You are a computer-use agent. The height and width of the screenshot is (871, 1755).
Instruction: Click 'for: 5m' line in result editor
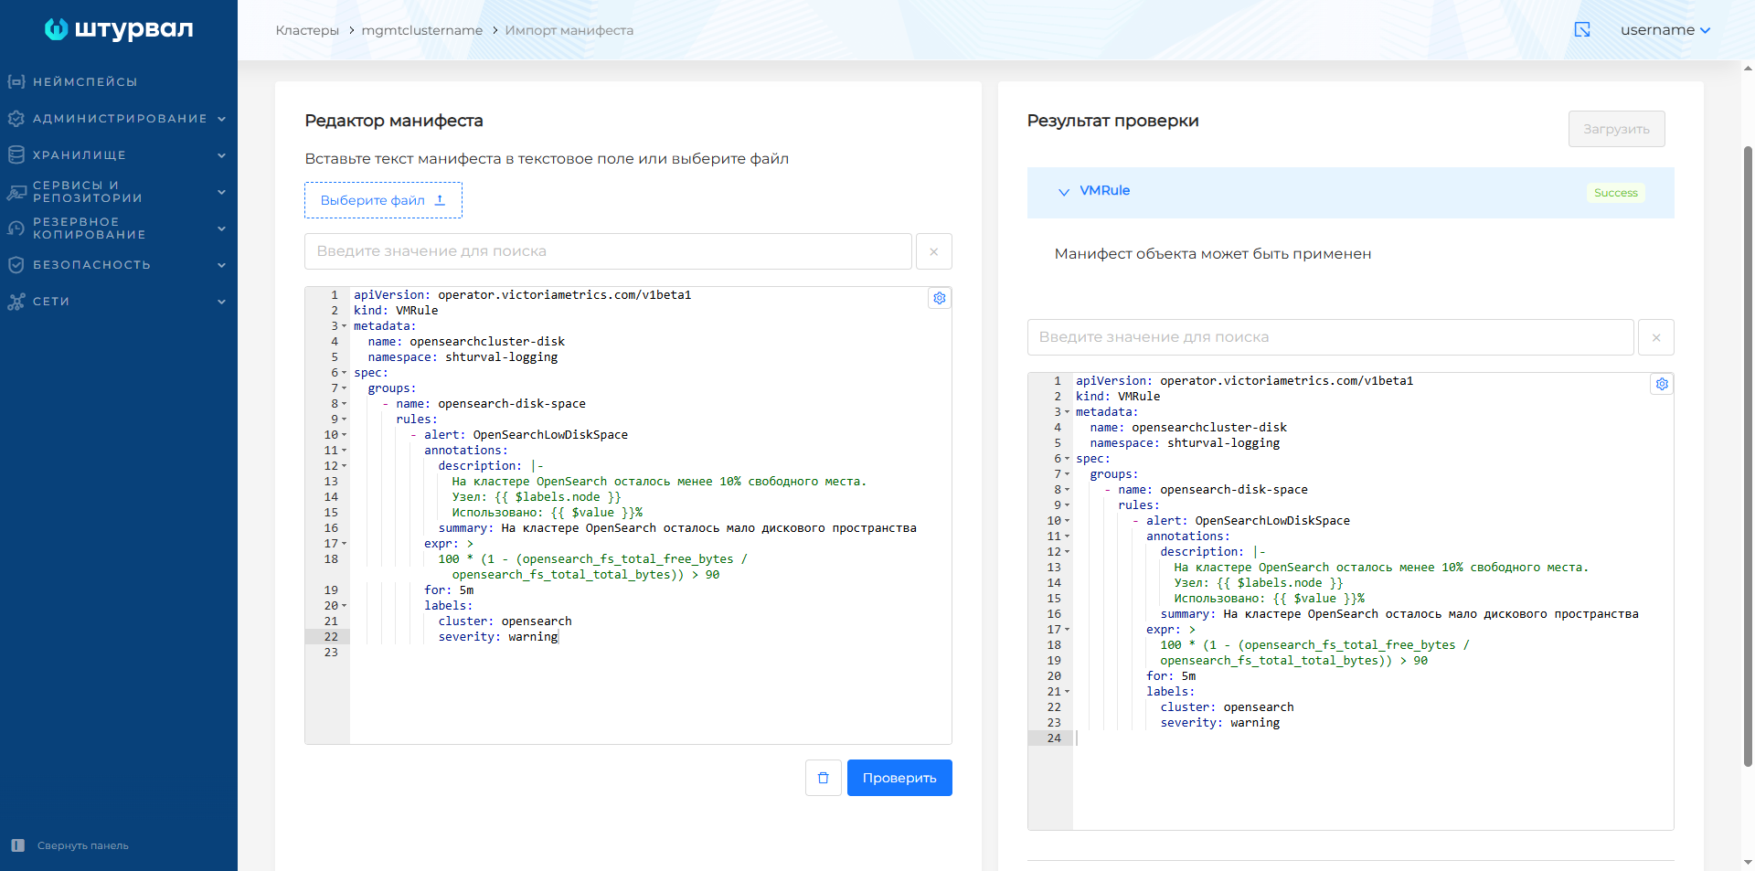pyautogui.click(x=1171, y=676)
